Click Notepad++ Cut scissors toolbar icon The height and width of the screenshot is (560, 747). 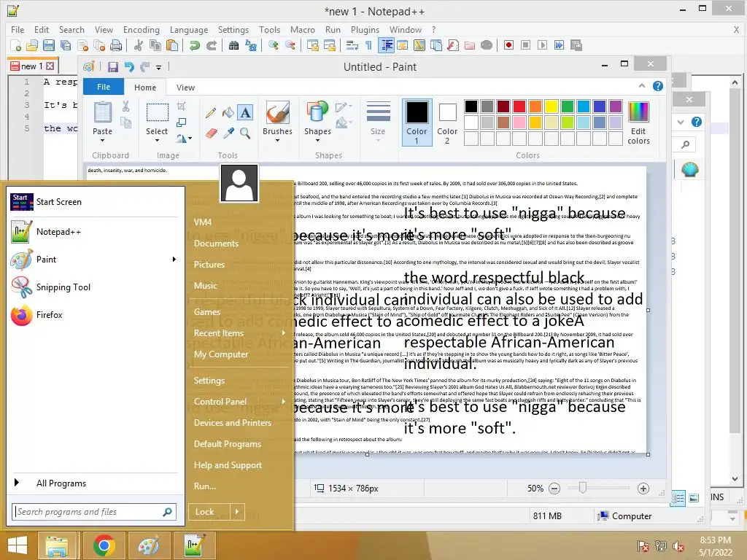[139, 45]
